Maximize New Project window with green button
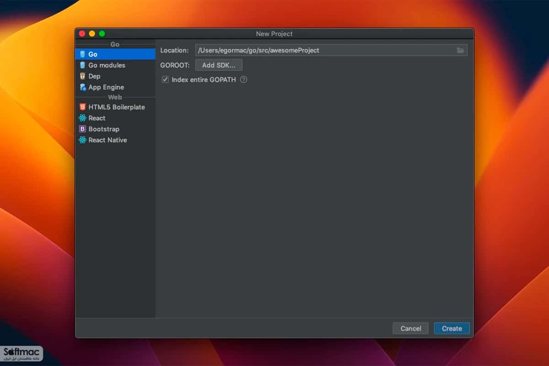The width and height of the screenshot is (549, 366). [x=102, y=33]
